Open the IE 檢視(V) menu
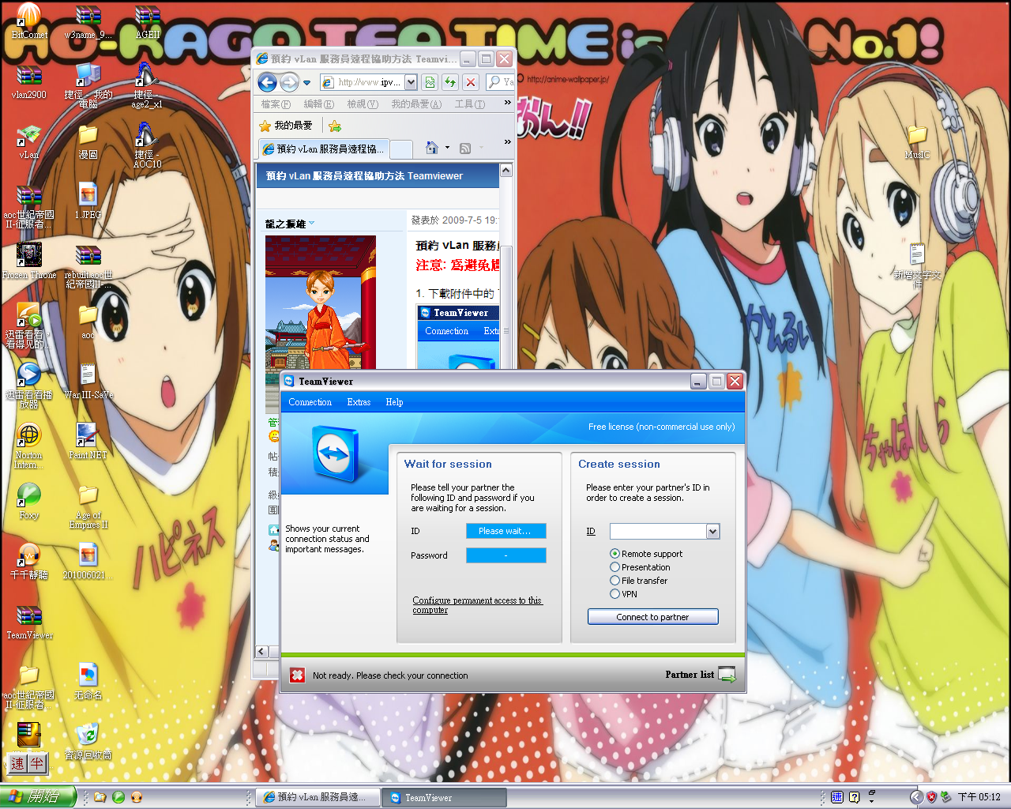 coord(363,104)
